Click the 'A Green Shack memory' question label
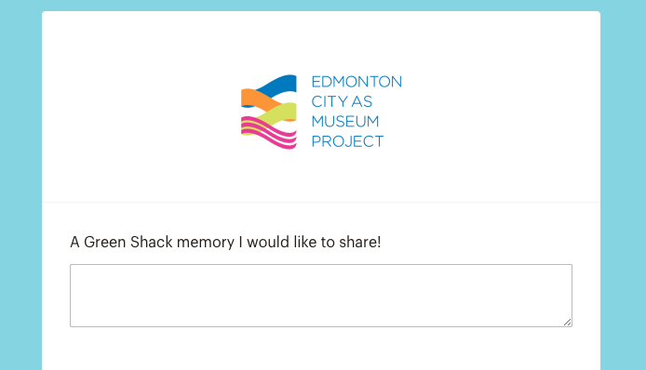646x370 pixels. [225, 242]
